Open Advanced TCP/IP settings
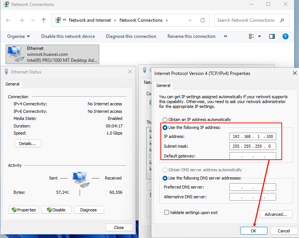The width and height of the screenshot is (299, 238). pyautogui.click(x=276, y=214)
